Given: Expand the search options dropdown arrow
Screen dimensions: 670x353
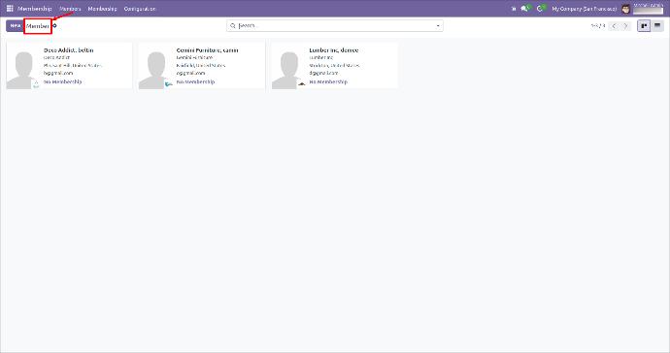Looking at the screenshot, I should (438, 26).
